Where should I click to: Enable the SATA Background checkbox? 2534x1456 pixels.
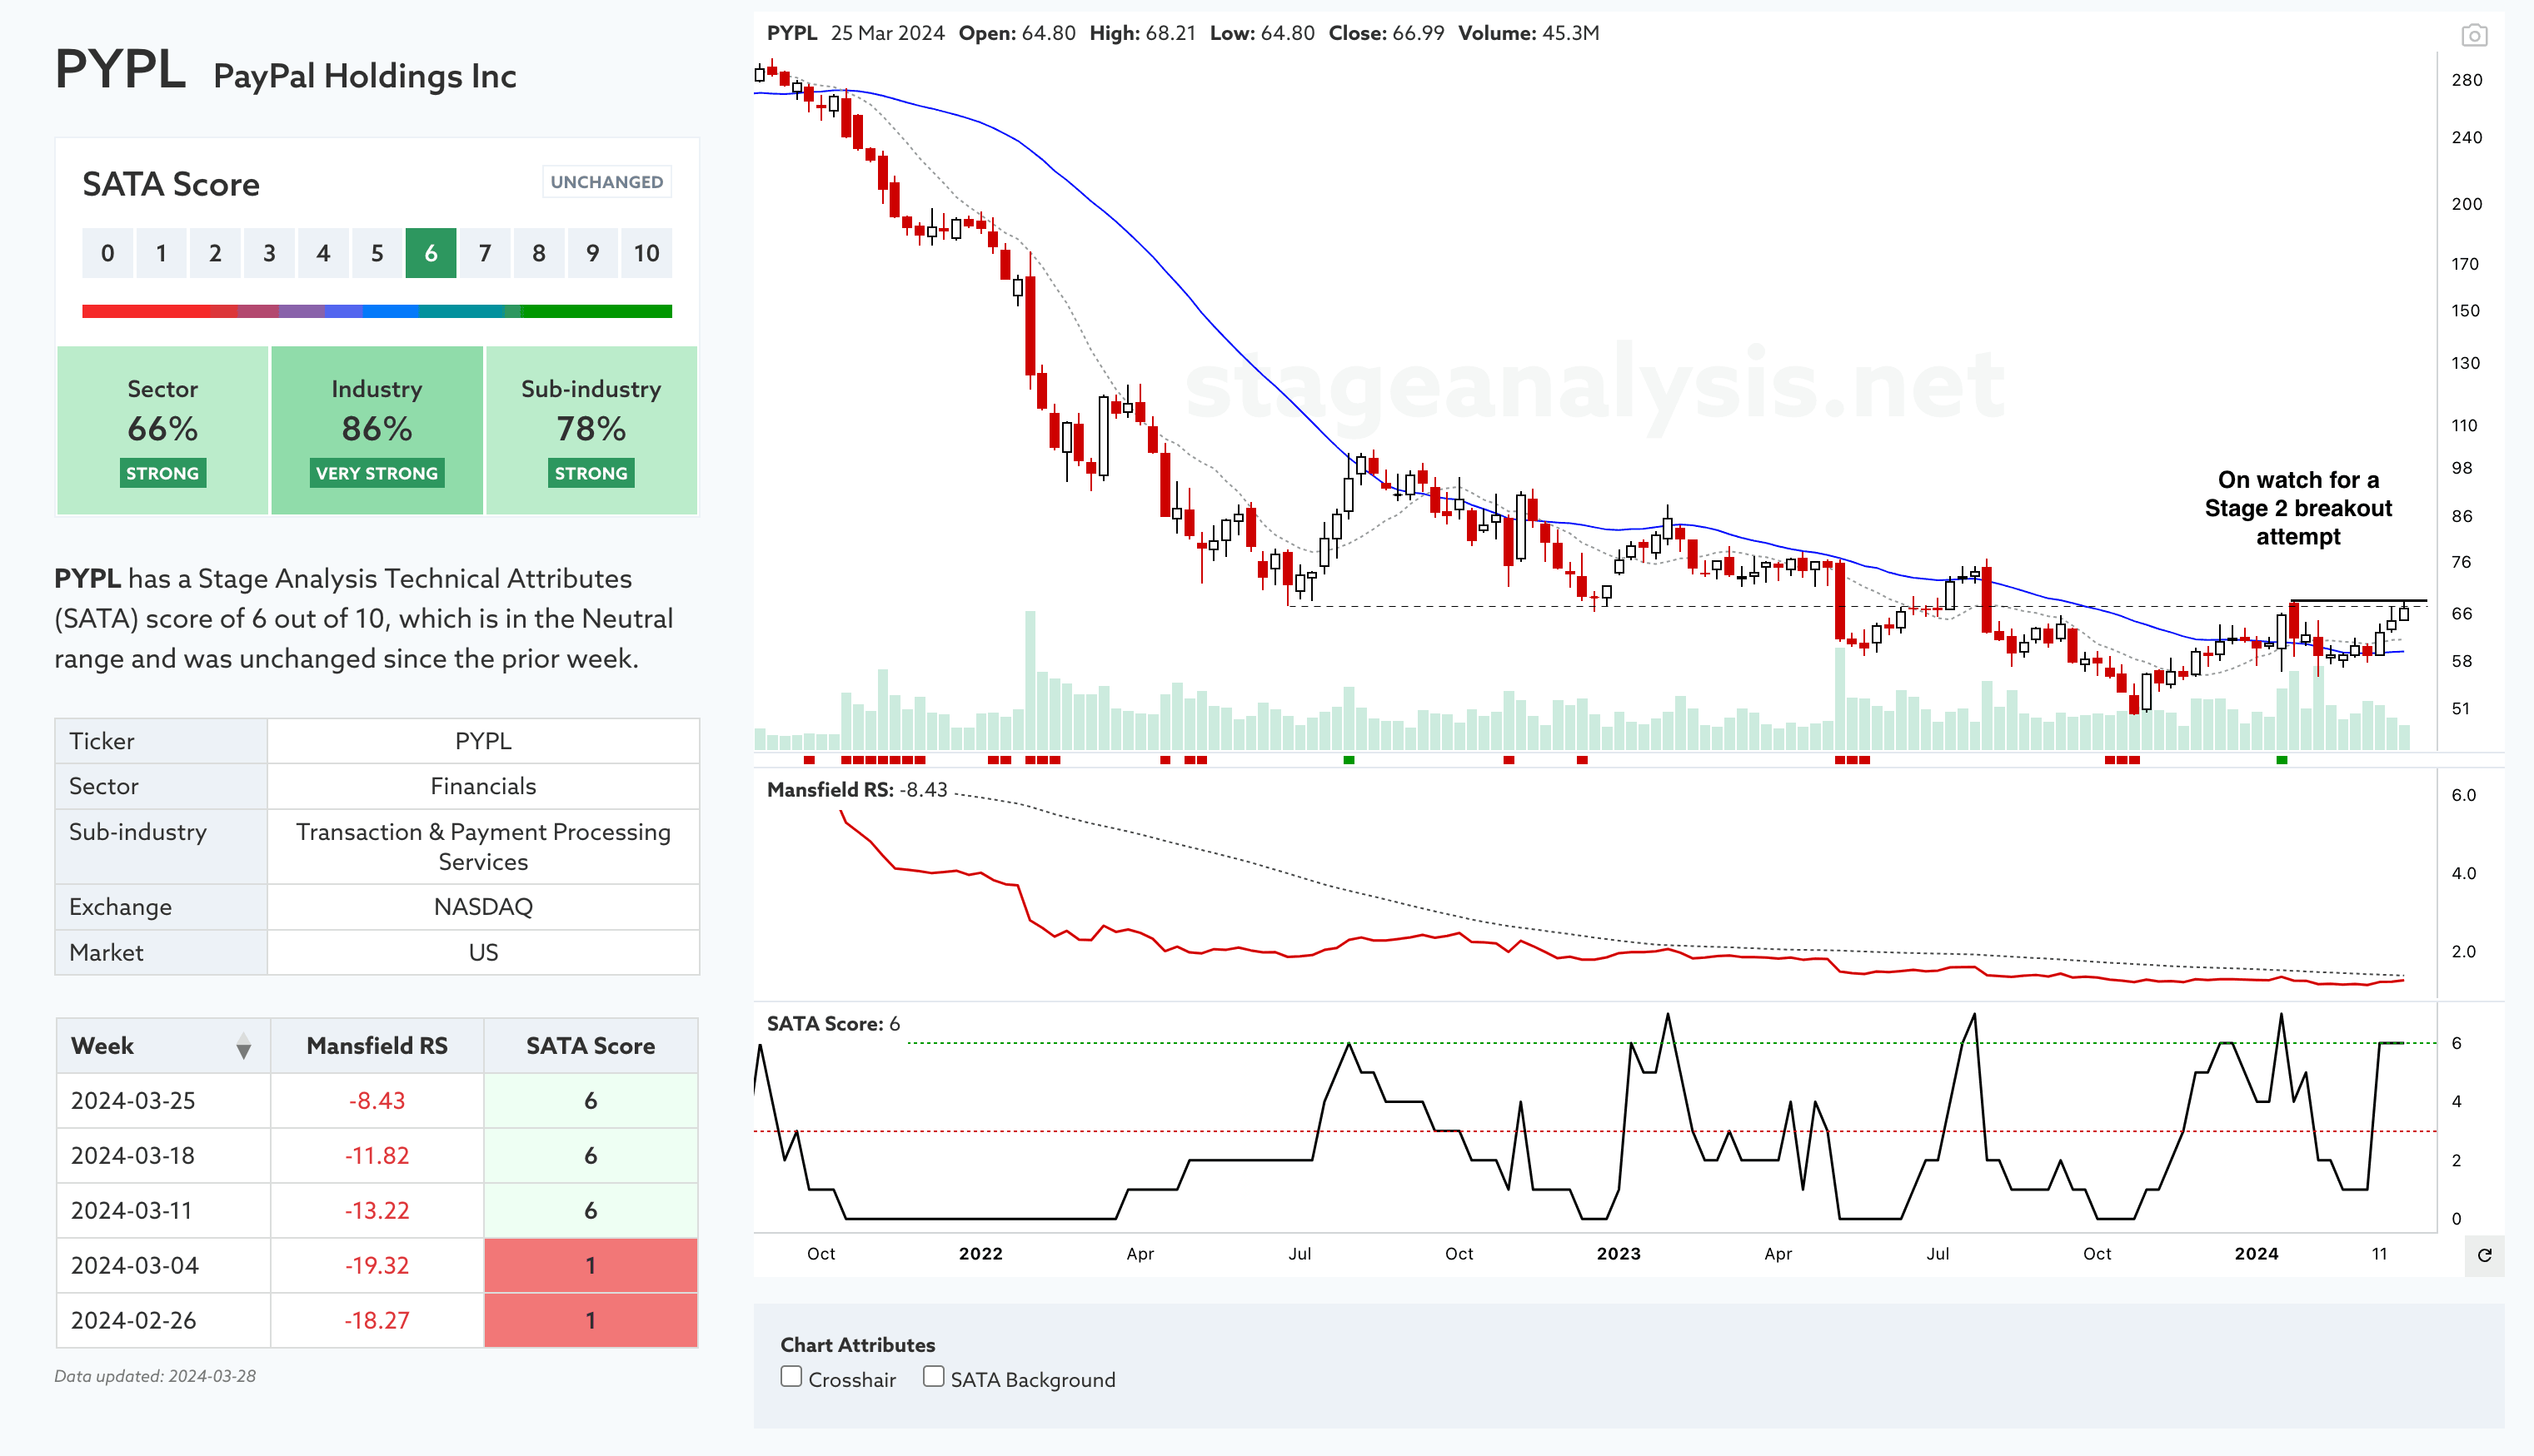pos(933,1377)
